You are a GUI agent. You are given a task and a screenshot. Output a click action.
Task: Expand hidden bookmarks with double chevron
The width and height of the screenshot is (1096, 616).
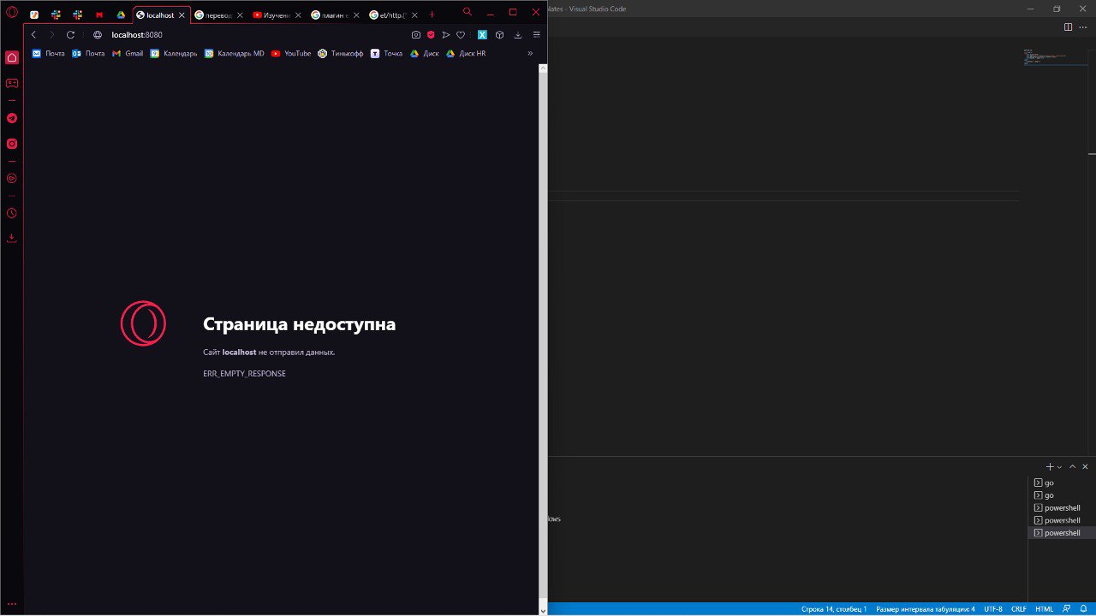pos(530,53)
